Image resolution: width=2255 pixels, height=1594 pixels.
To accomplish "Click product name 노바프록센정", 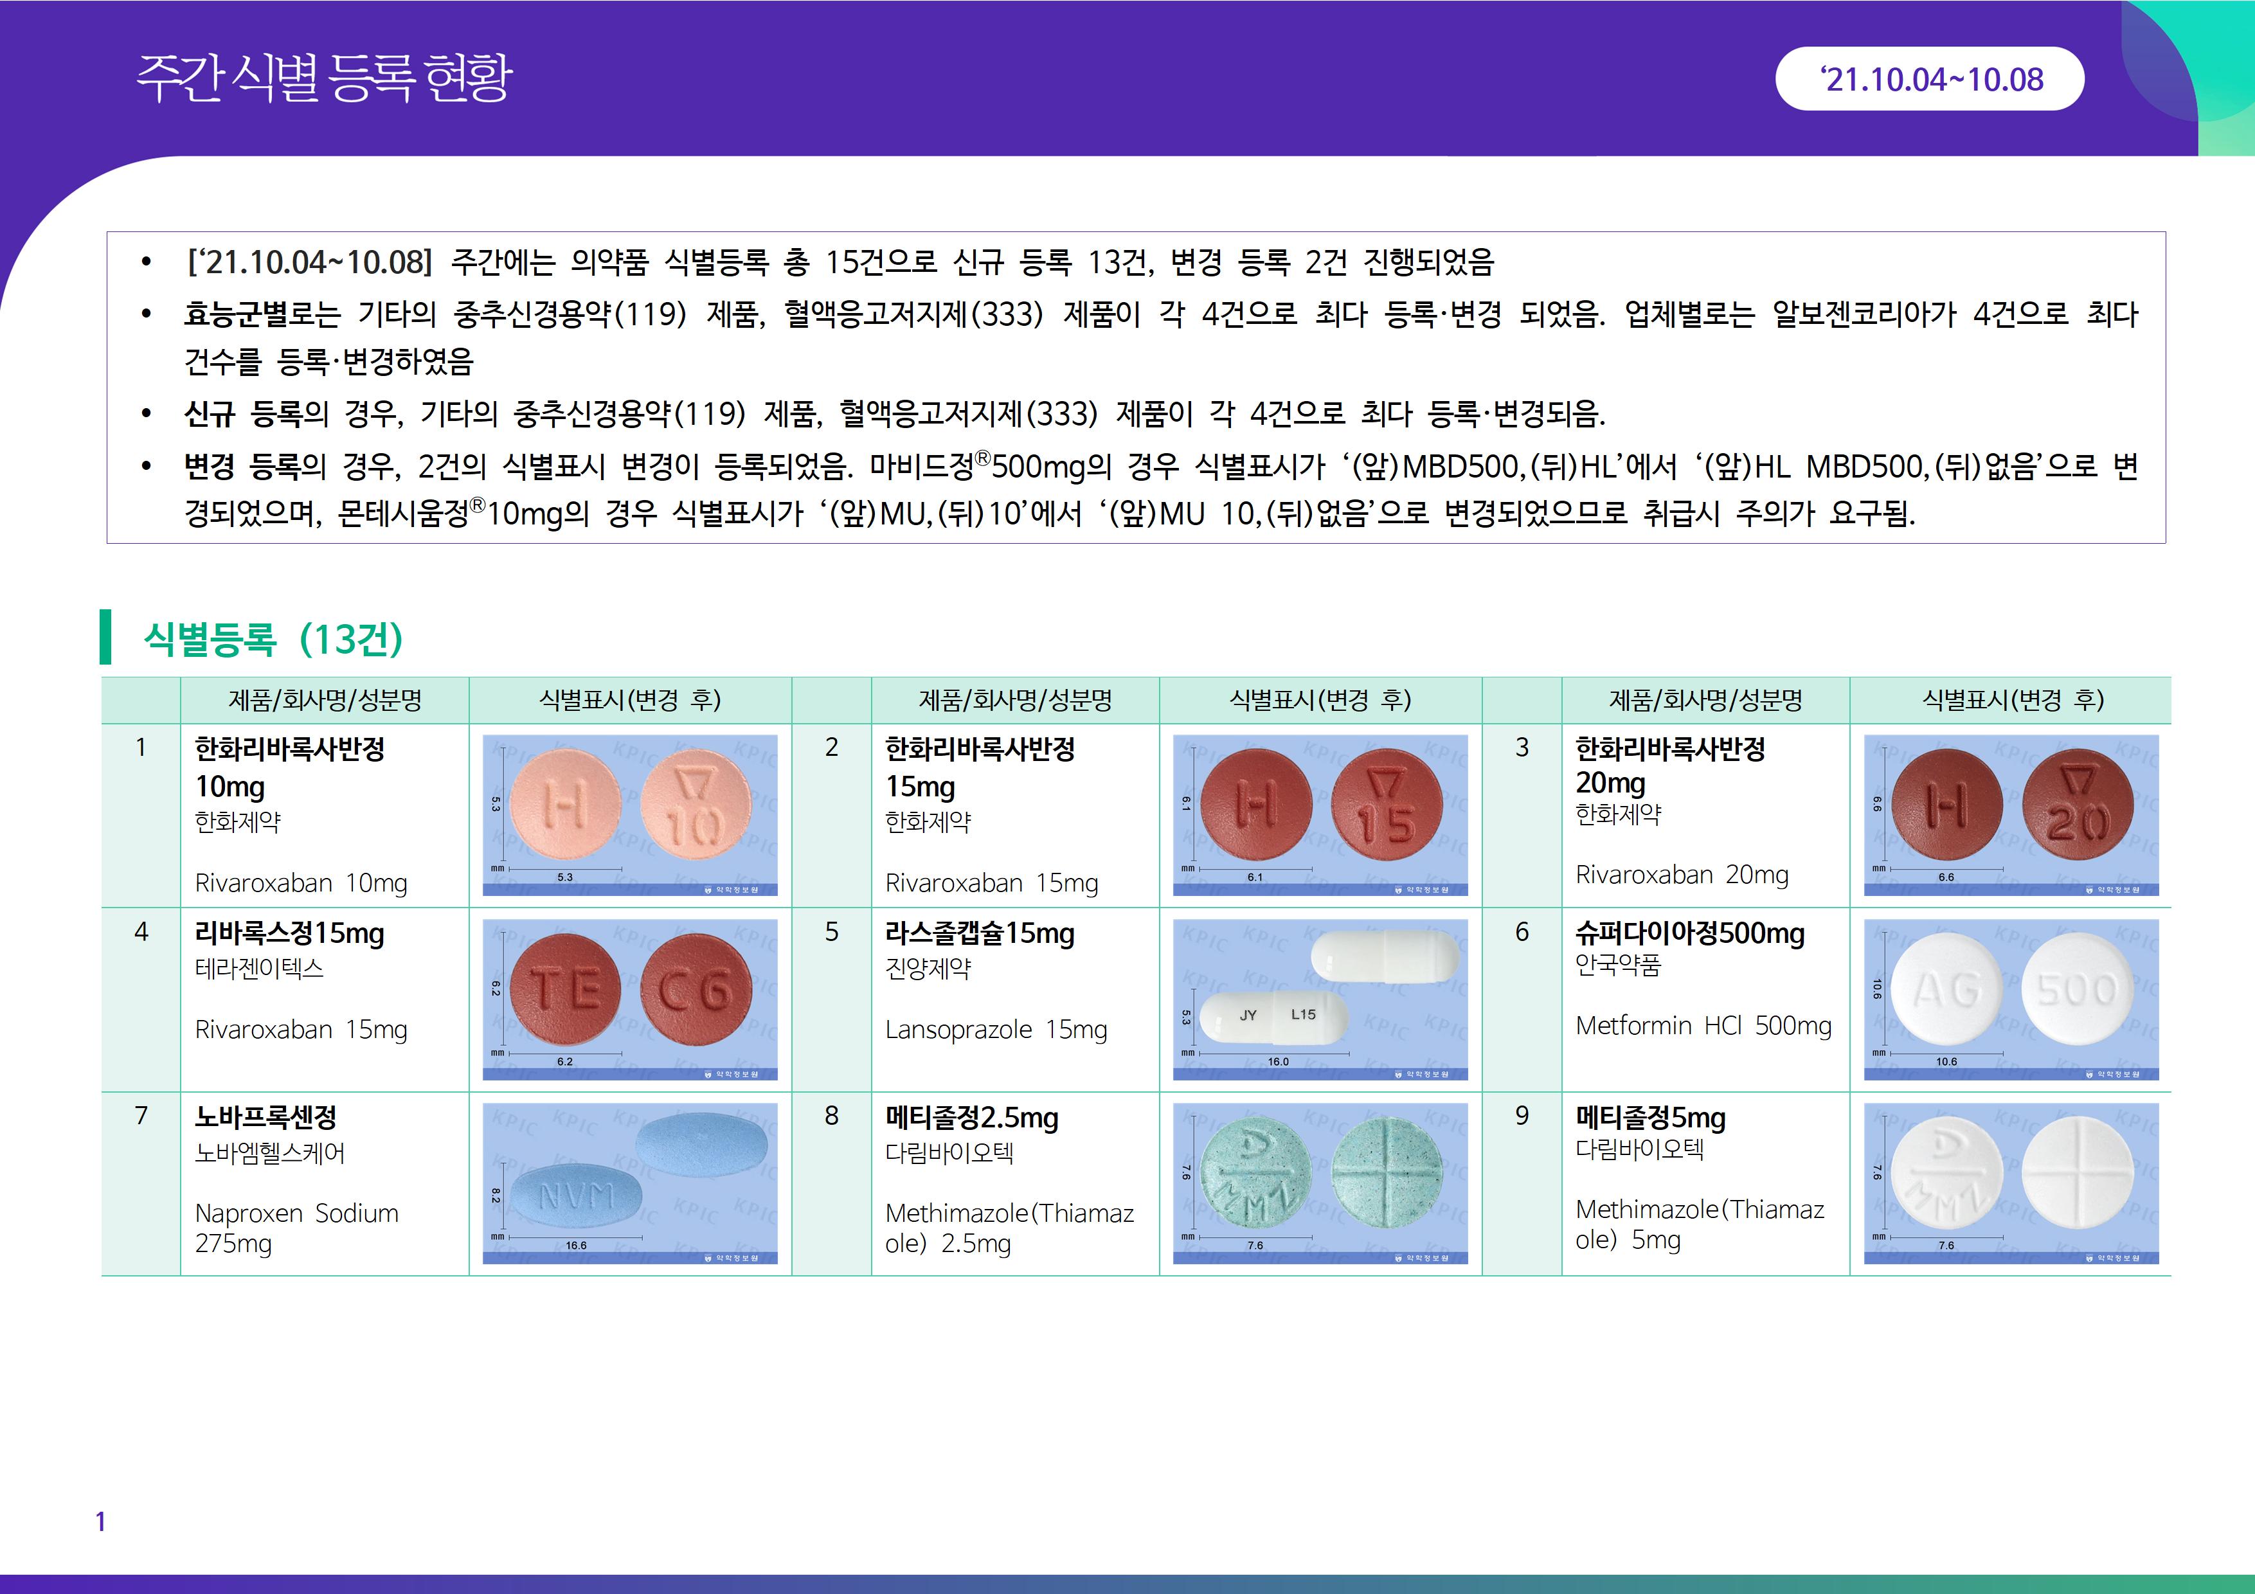I will click(x=265, y=1116).
